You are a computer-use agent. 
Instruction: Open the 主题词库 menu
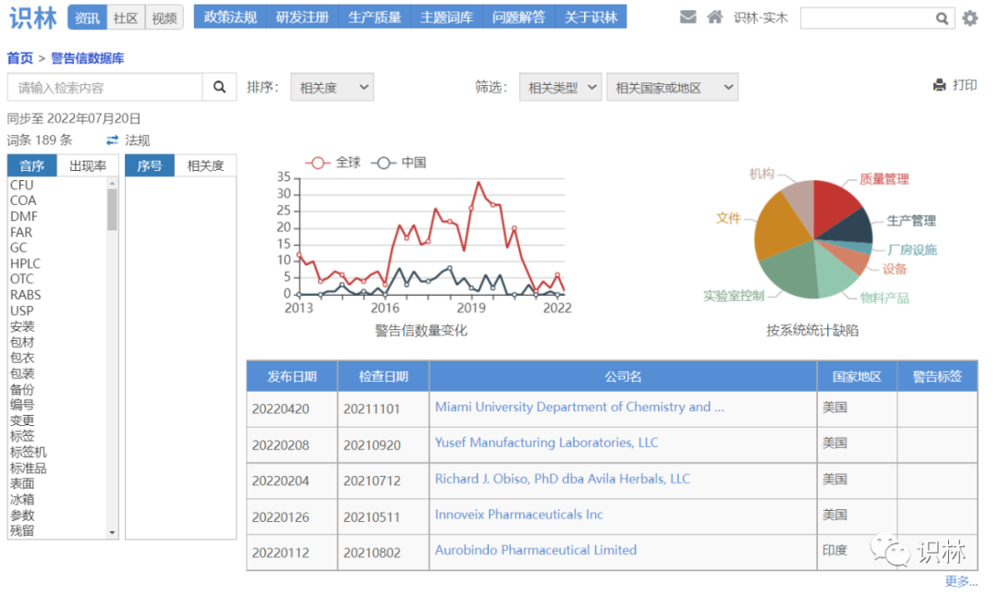[446, 18]
